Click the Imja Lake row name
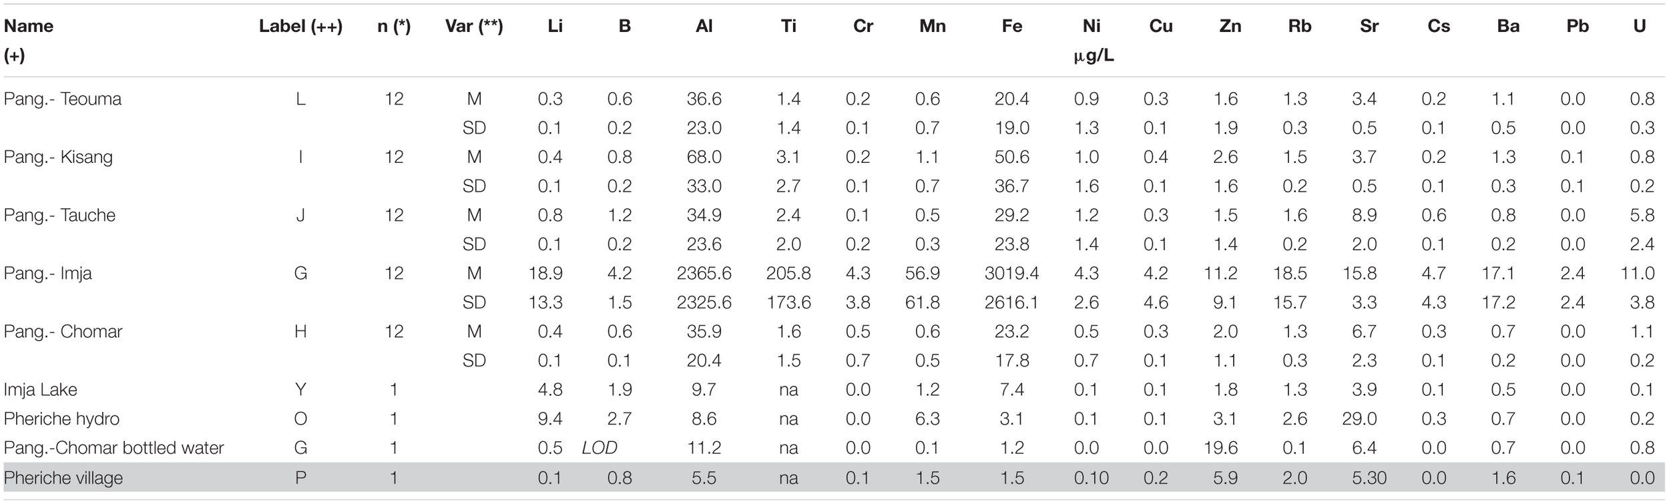Image resolution: width=1669 pixels, height=504 pixels. click(x=40, y=389)
